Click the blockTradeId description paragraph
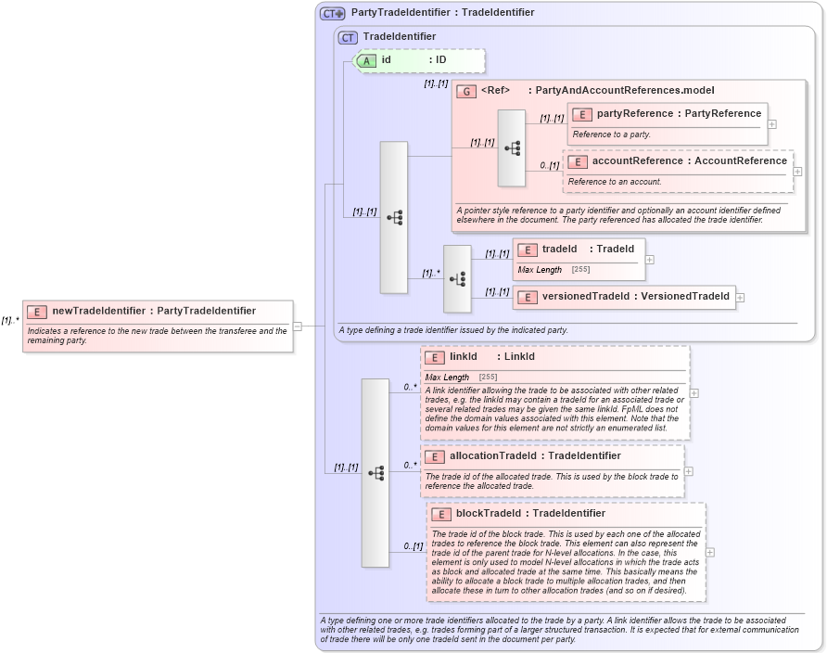The height and width of the screenshot is (653, 827). pos(566,562)
